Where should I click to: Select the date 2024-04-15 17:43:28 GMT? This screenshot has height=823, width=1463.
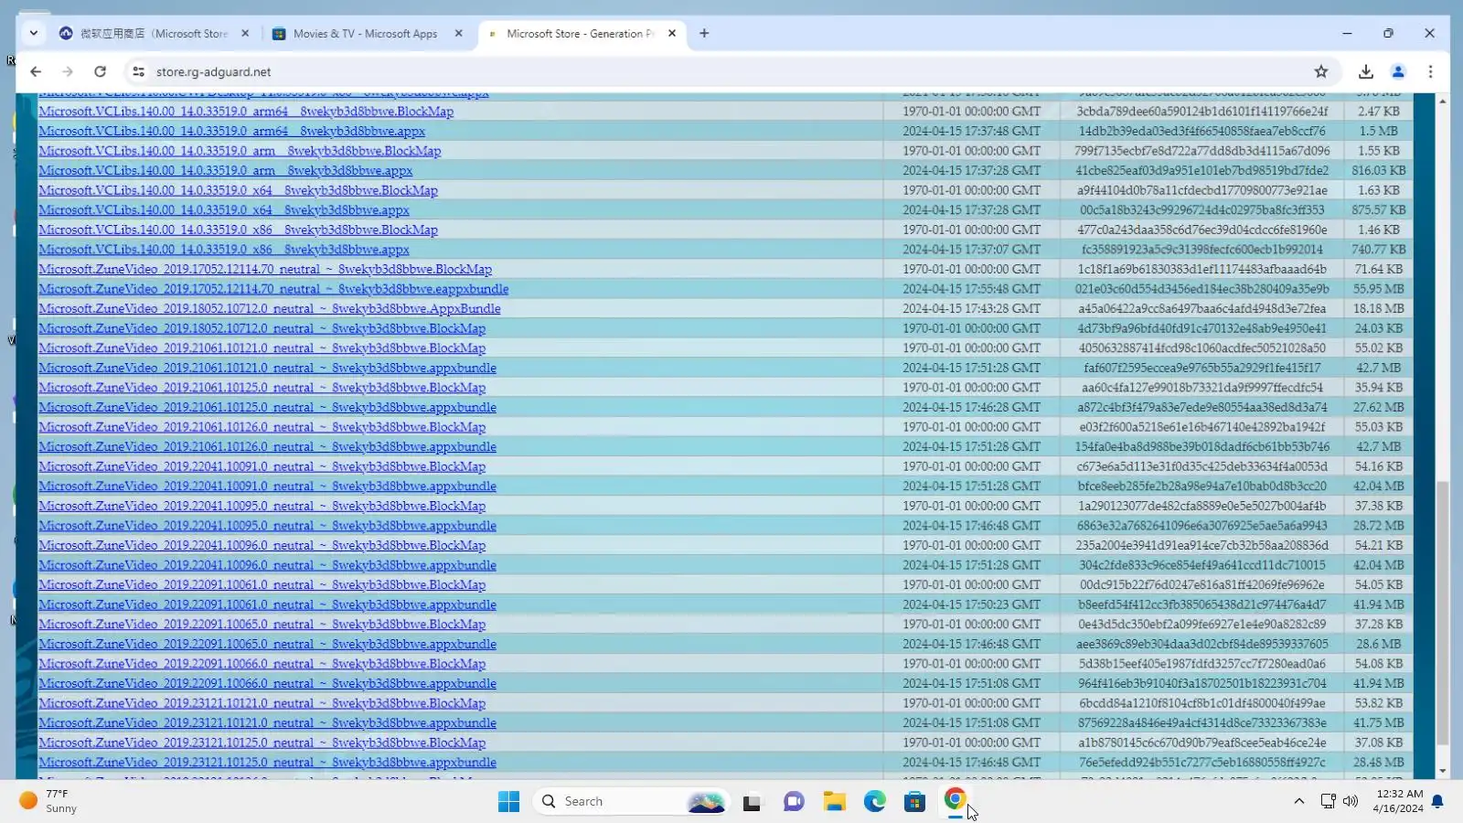click(x=971, y=309)
